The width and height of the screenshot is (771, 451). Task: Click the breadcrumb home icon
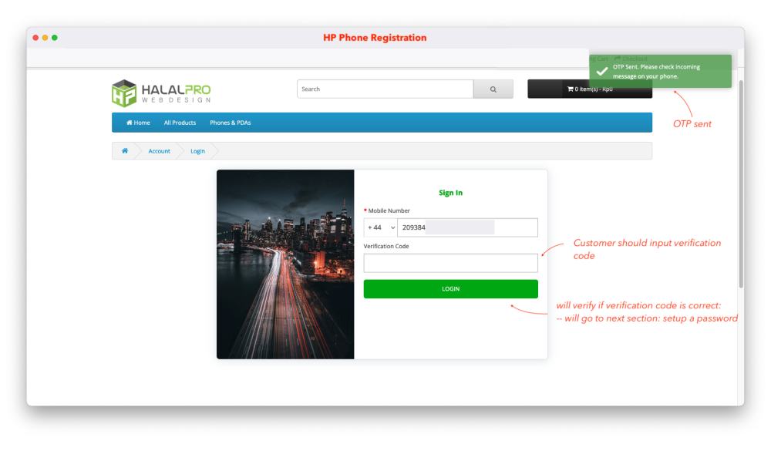click(x=125, y=151)
